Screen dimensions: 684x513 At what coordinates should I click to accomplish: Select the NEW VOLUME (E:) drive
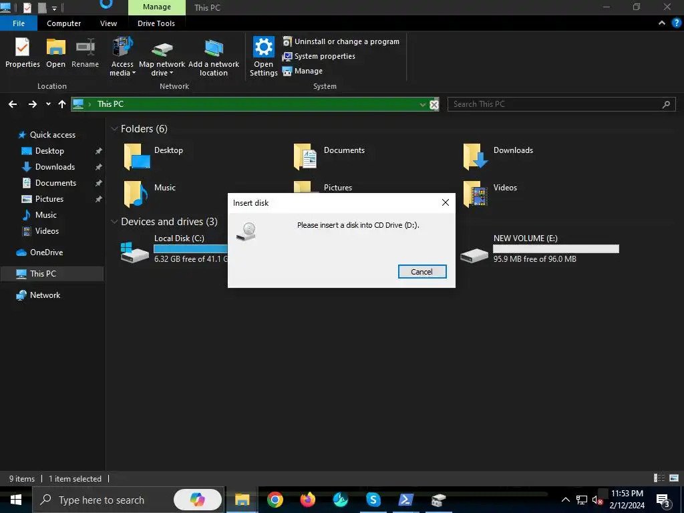pyautogui.click(x=540, y=249)
